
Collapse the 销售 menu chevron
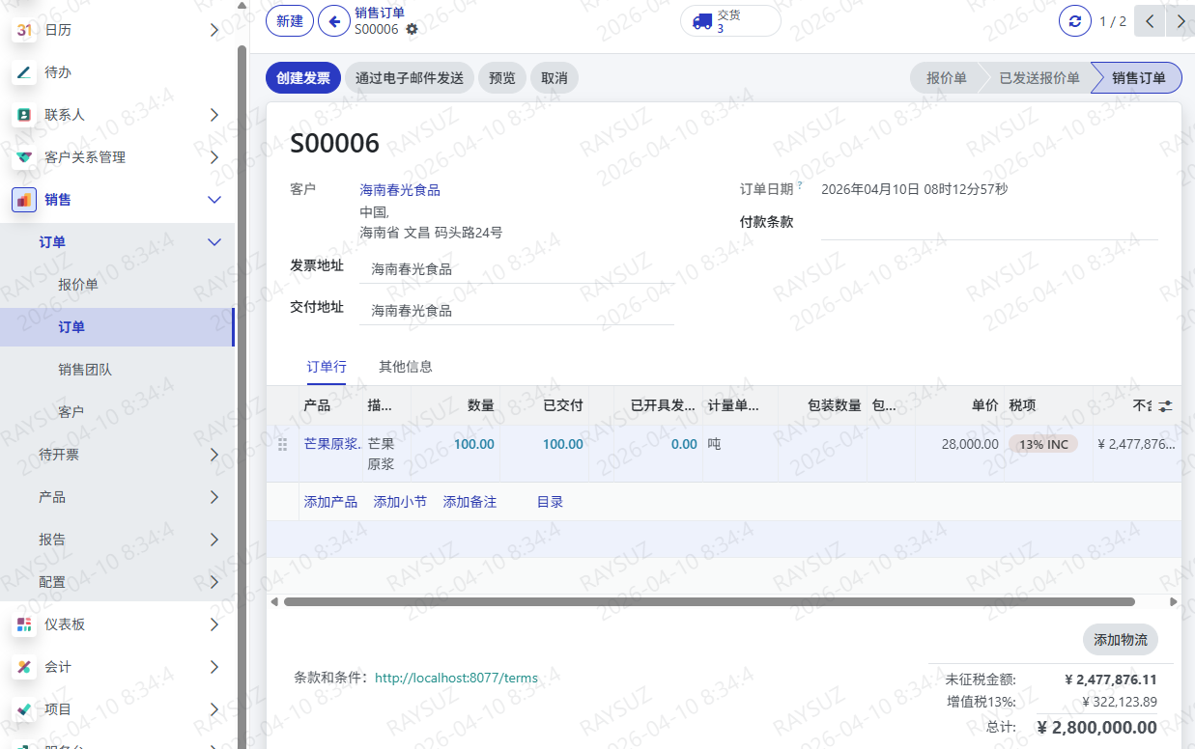(x=214, y=200)
